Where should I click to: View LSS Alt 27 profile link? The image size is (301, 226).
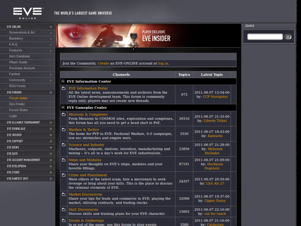pyautogui.click(x=215, y=183)
